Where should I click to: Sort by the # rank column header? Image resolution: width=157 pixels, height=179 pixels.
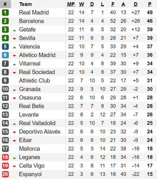(5, 4)
